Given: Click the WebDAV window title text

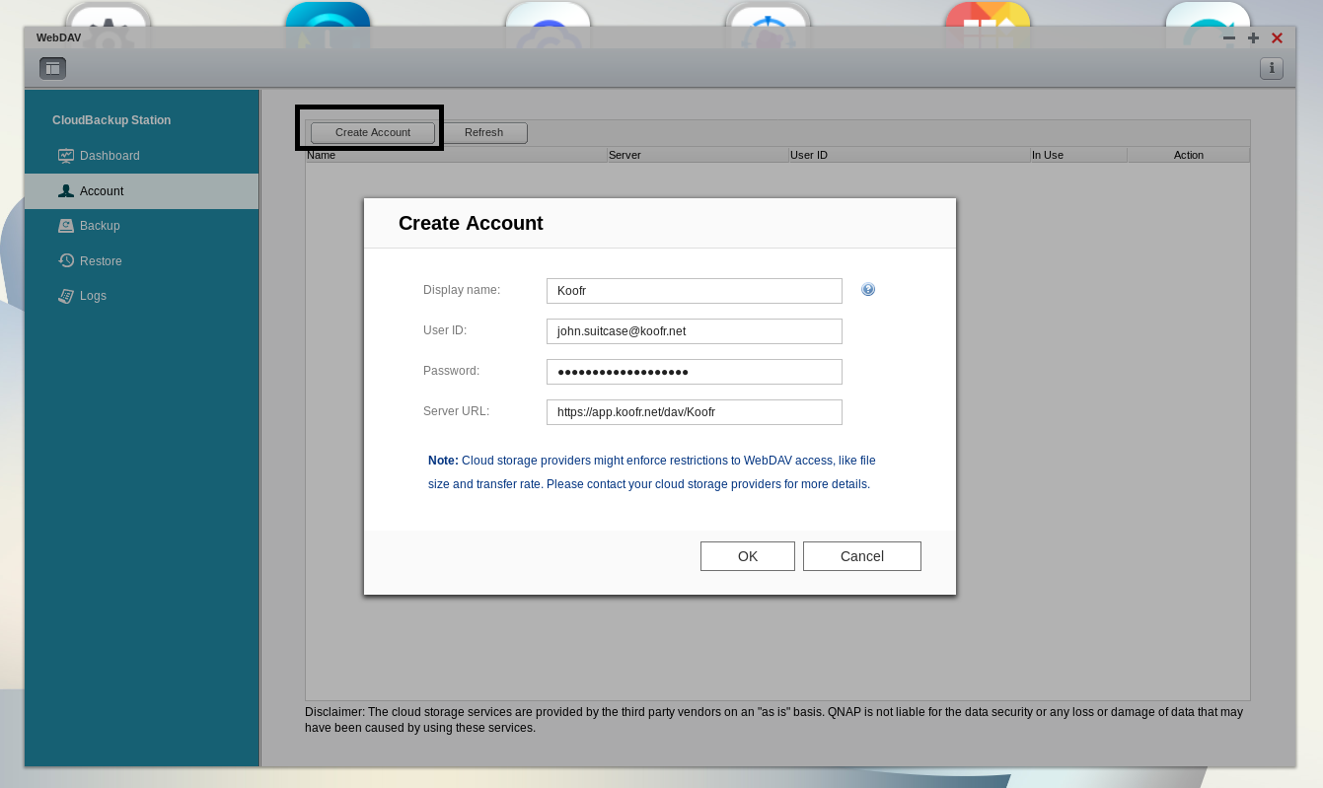Looking at the screenshot, I should coord(58,37).
